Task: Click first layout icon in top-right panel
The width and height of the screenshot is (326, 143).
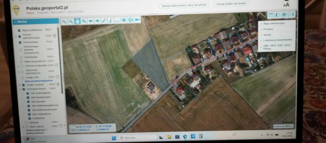Action: 271,15
